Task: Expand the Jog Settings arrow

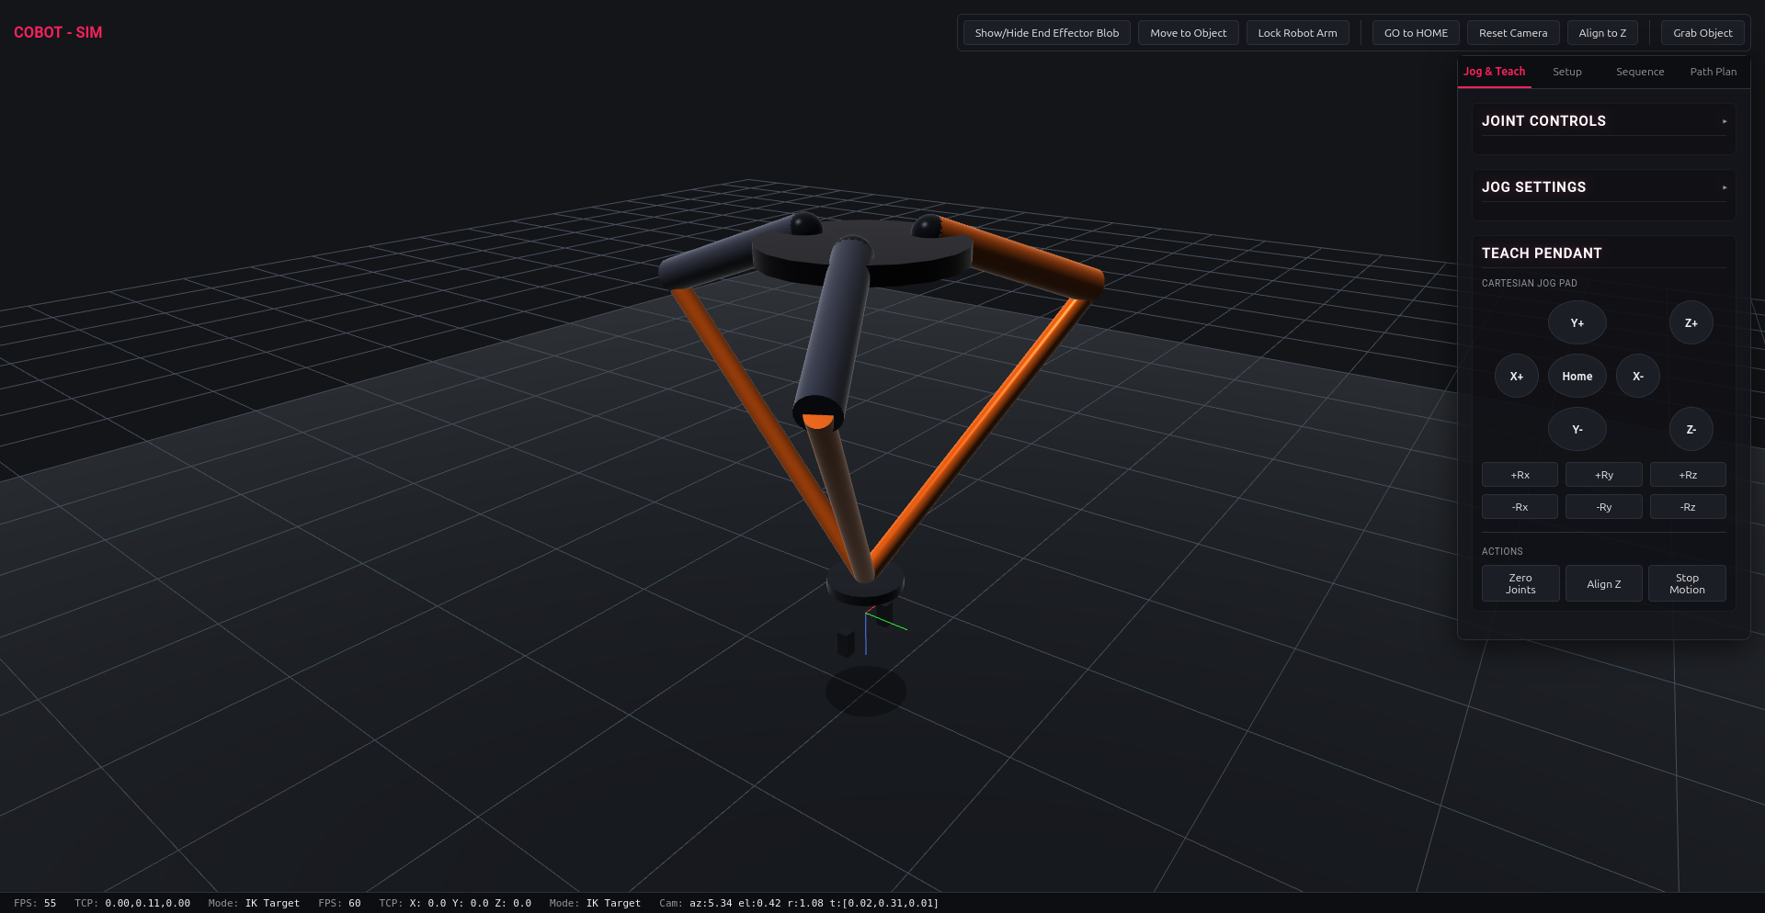Action: (1724, 187)
